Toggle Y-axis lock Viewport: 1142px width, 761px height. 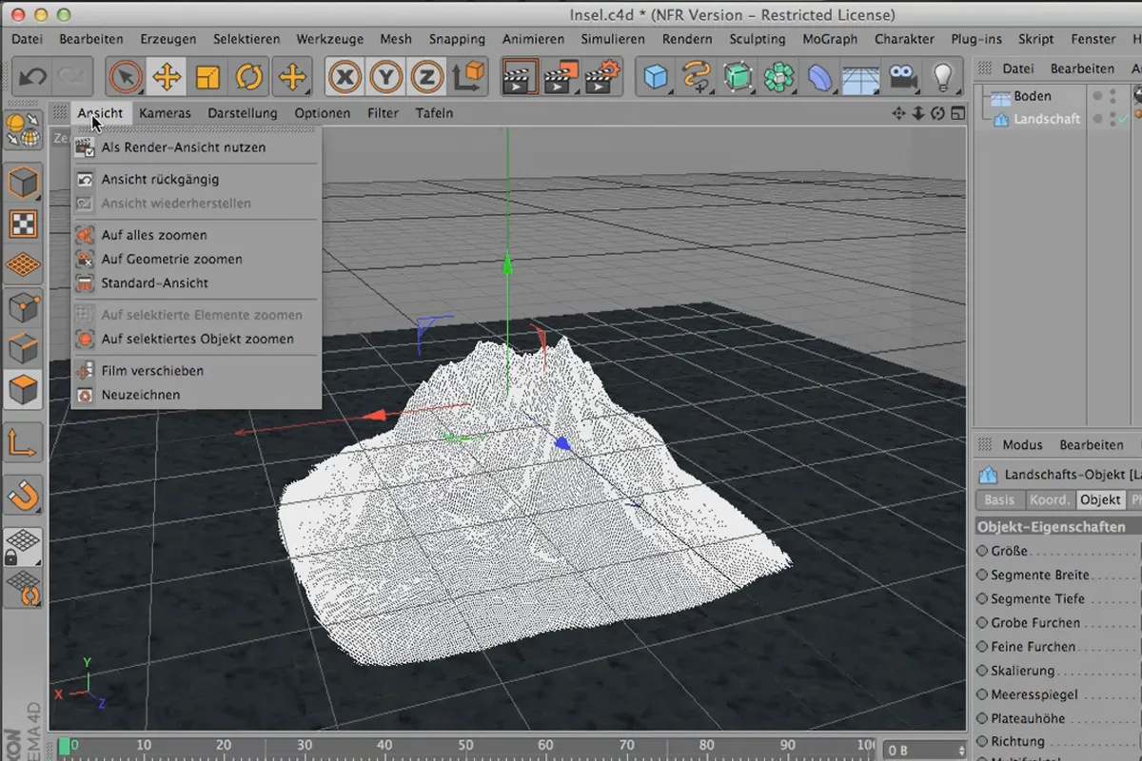click(385, 77)
